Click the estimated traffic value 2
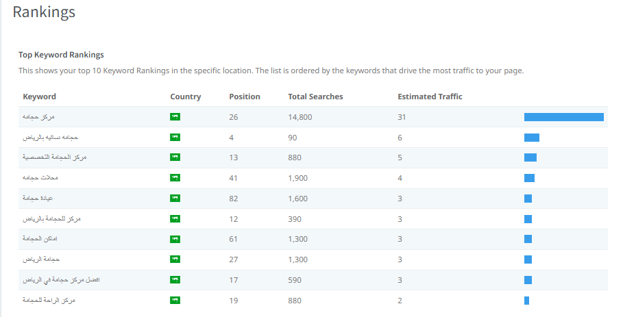623x317 pixels. click(x=400, y=301)
